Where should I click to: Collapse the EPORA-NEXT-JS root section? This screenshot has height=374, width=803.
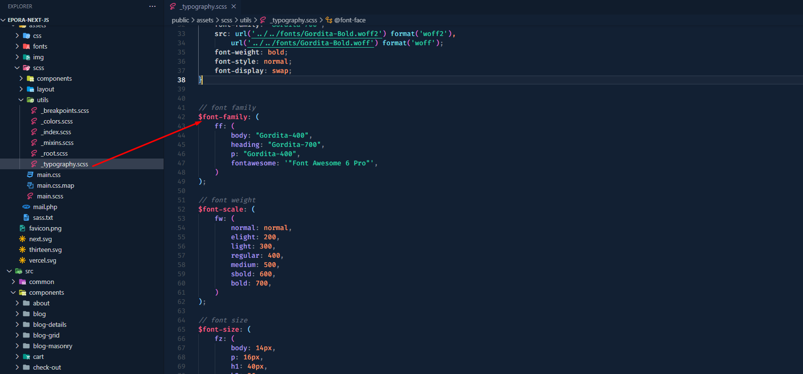pos(3,20)
